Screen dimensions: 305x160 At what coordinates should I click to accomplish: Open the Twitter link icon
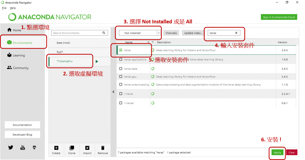(x=11, y=148)
